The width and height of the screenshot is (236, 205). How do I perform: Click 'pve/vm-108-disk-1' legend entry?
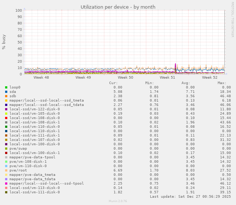(x=28, y=162)
